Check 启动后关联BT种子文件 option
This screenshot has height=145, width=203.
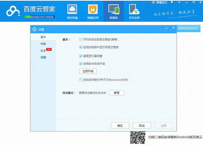coord(81,80)
